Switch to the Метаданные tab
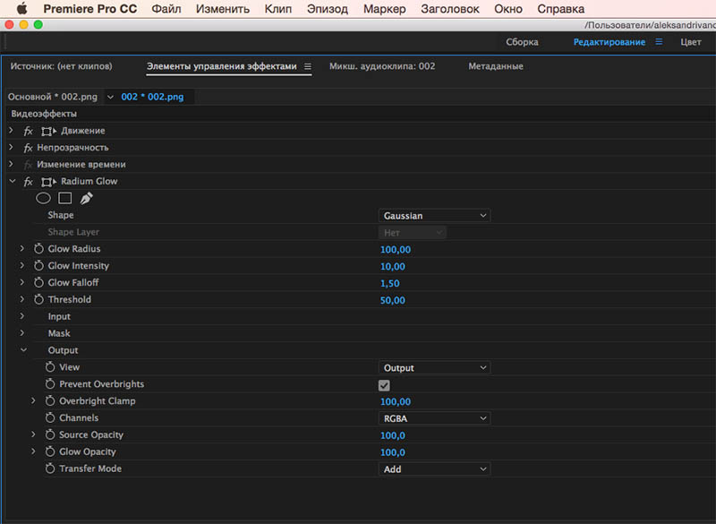 pos(496,66)
